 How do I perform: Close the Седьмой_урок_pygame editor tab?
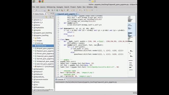tap(76, 14)
